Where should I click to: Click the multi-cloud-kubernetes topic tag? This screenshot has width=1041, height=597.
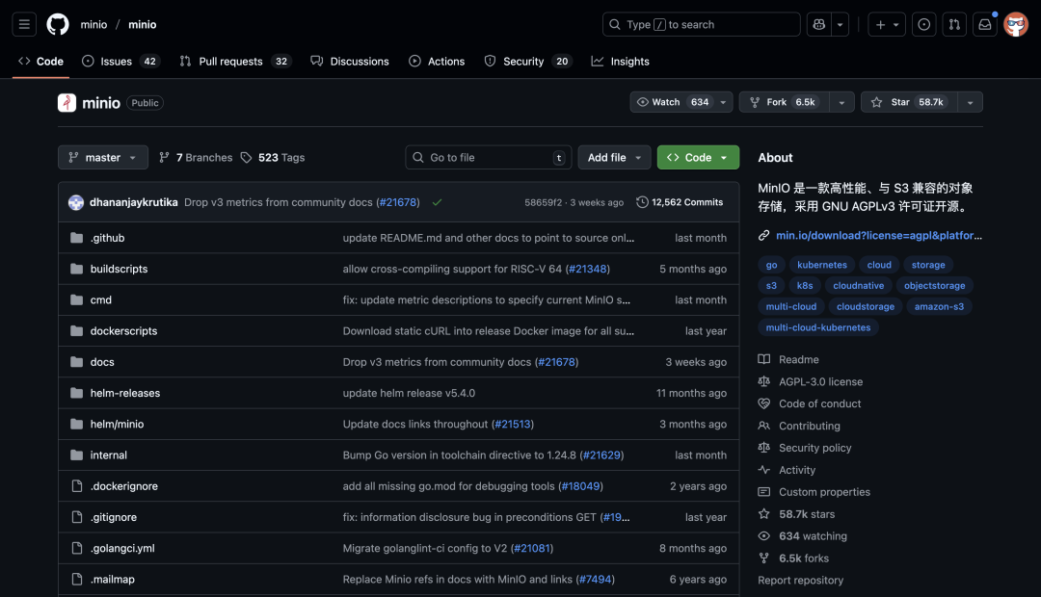click(818, 327)
